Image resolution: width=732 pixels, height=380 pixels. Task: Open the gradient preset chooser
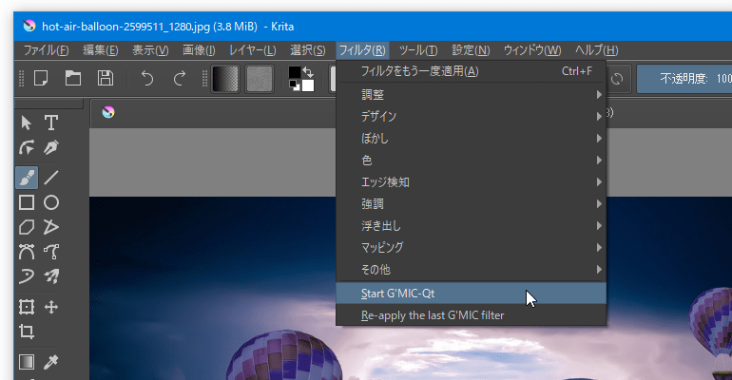click(225, 78)
